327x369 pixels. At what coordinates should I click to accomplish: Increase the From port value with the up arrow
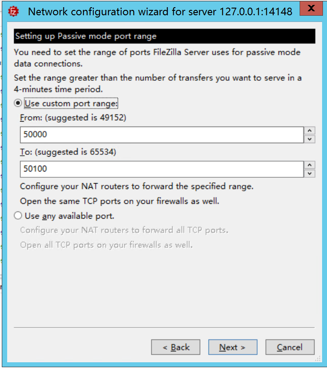click(310, 131)
